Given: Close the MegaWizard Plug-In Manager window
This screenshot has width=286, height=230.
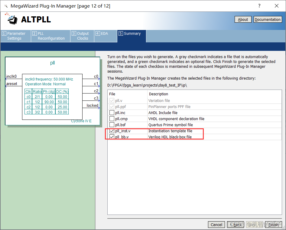Looking at the screenshot, I should [x=277, y=6].
